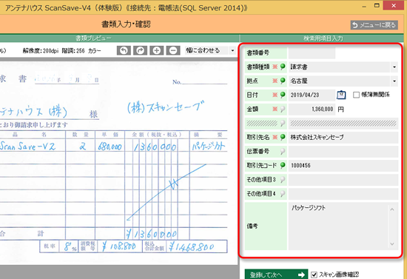Click green indicator beside 拠点
The width and height of the screenshot is (407, 279).
[x=283, y=81]
